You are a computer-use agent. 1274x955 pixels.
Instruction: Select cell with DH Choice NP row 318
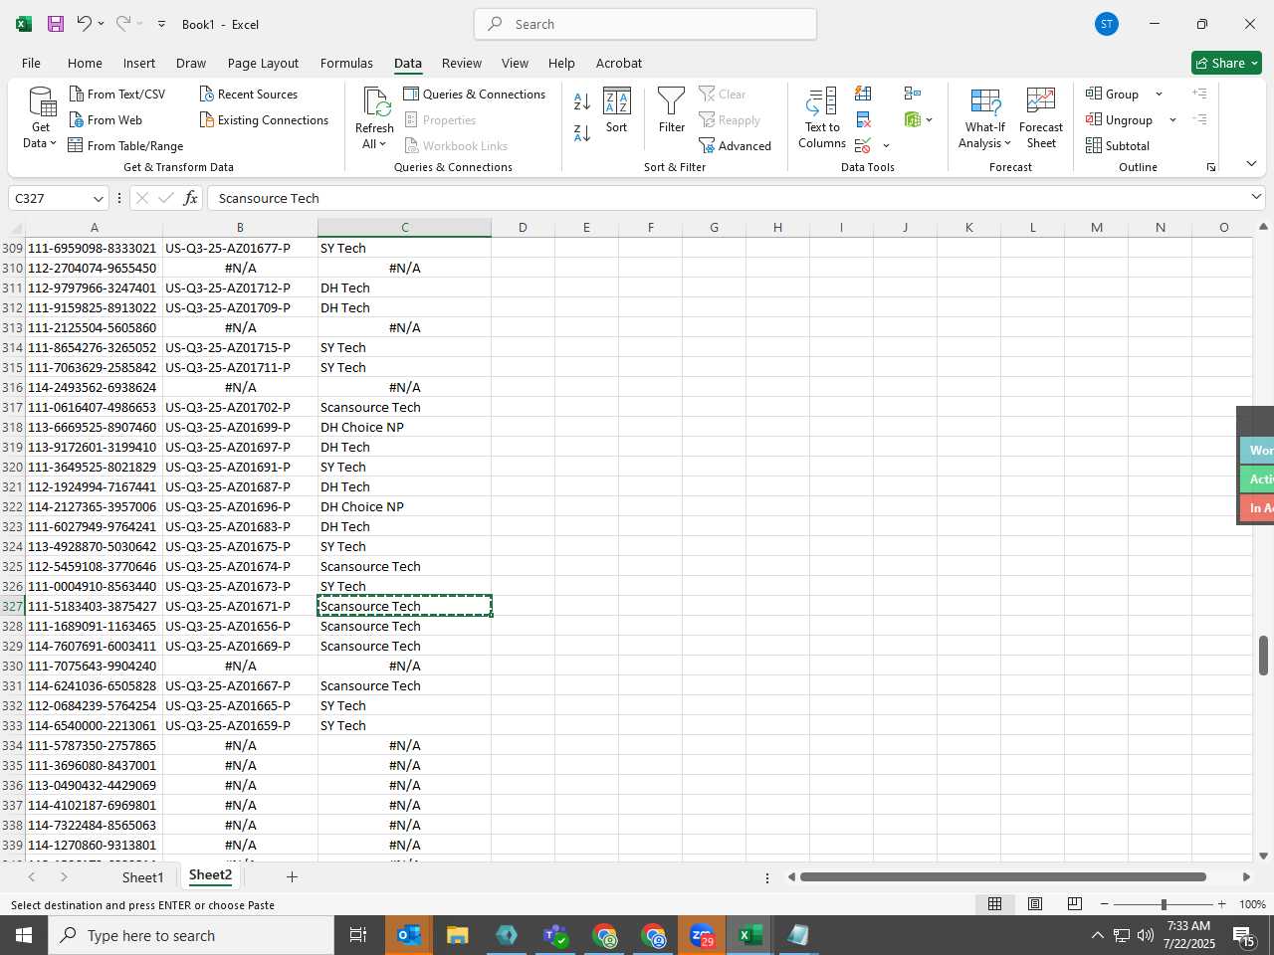click(404, 427)
